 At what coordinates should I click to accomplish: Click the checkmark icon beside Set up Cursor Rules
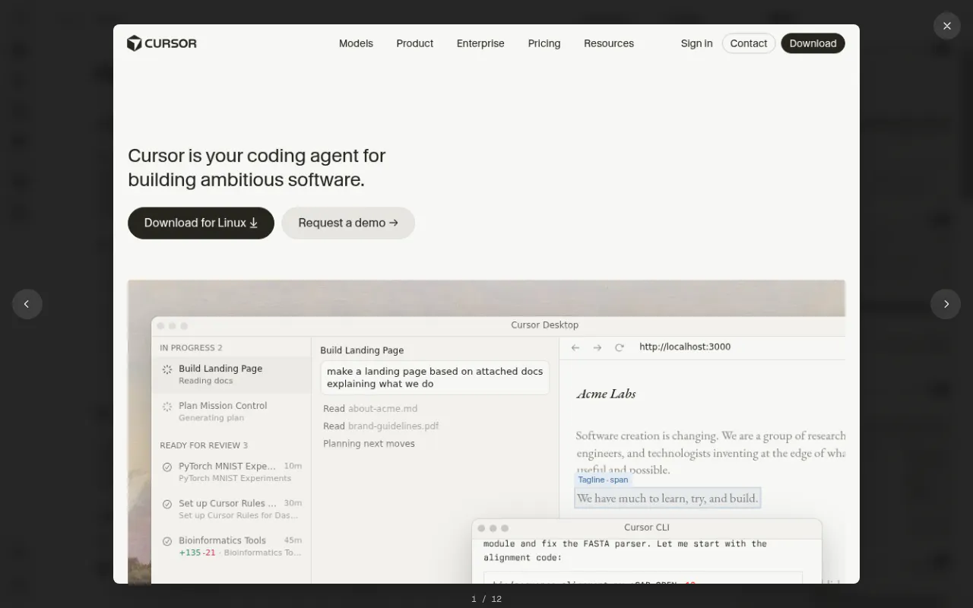coord(167,504)
